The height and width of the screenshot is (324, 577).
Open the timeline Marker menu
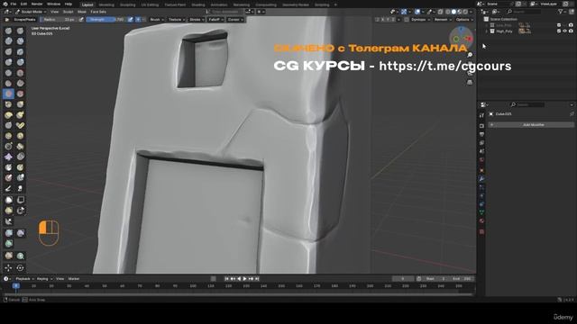tap(74, 279)
